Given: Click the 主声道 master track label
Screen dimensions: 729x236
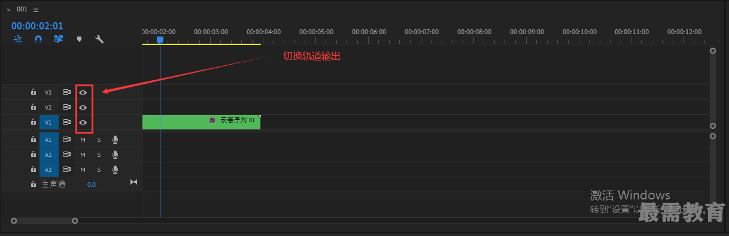Looking at the screenshot, I should 53,184.
